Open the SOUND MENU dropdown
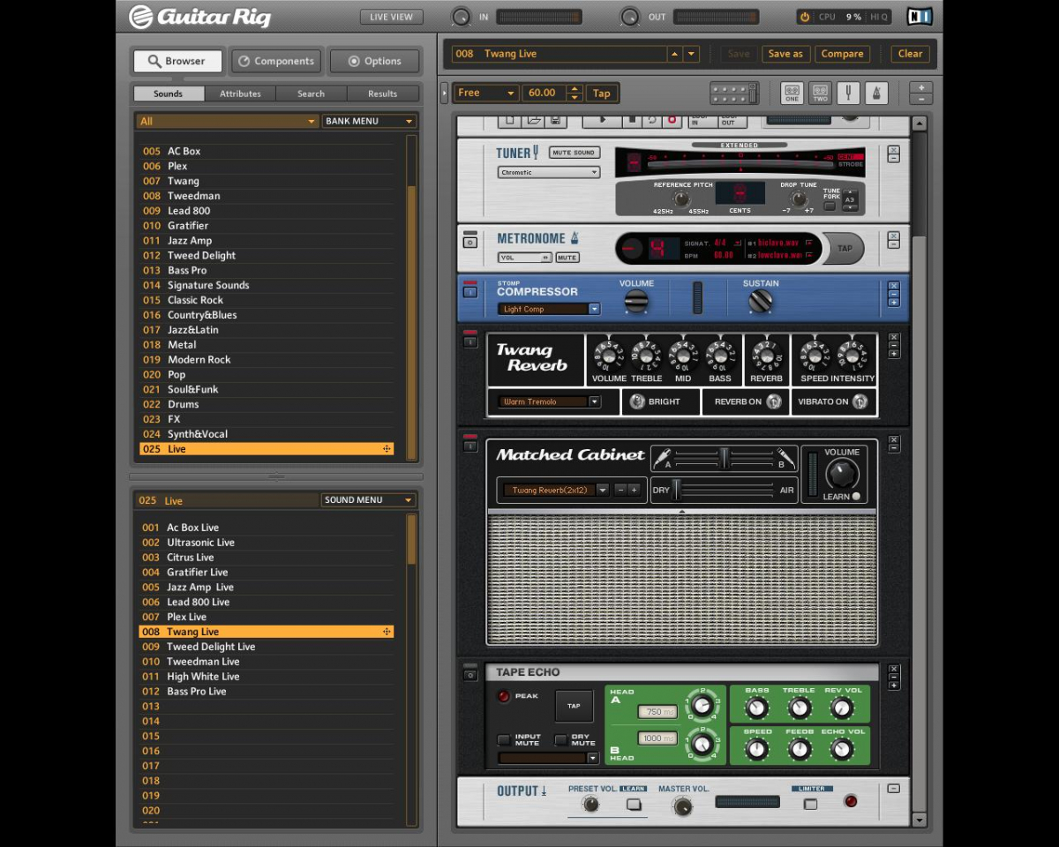Viewport: 1059px width, 847px height. click(368, 499)
